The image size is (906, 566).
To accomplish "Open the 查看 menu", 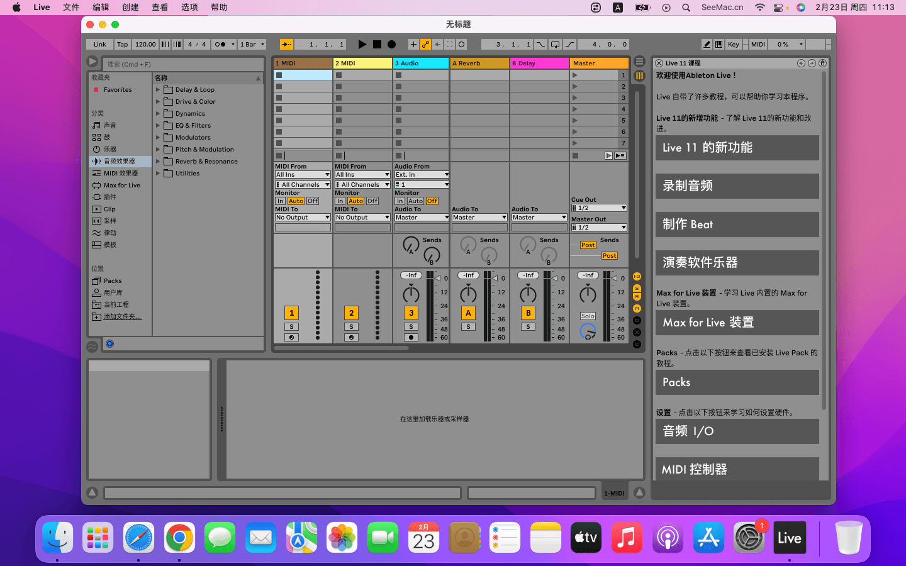I will coord(160,8).
